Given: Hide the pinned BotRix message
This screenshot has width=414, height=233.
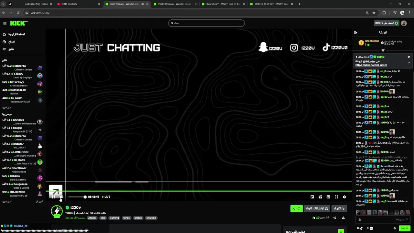Looking at the screenshot, I should click(x=409, y=57).
